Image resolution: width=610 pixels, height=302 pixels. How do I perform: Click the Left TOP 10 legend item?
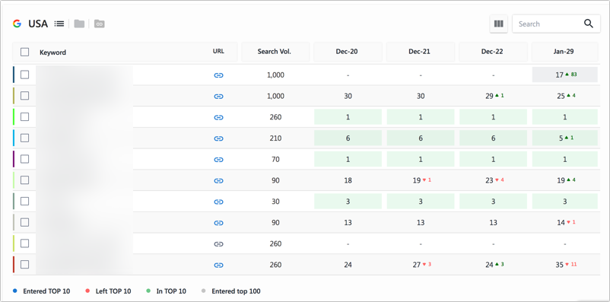[108, 291]
